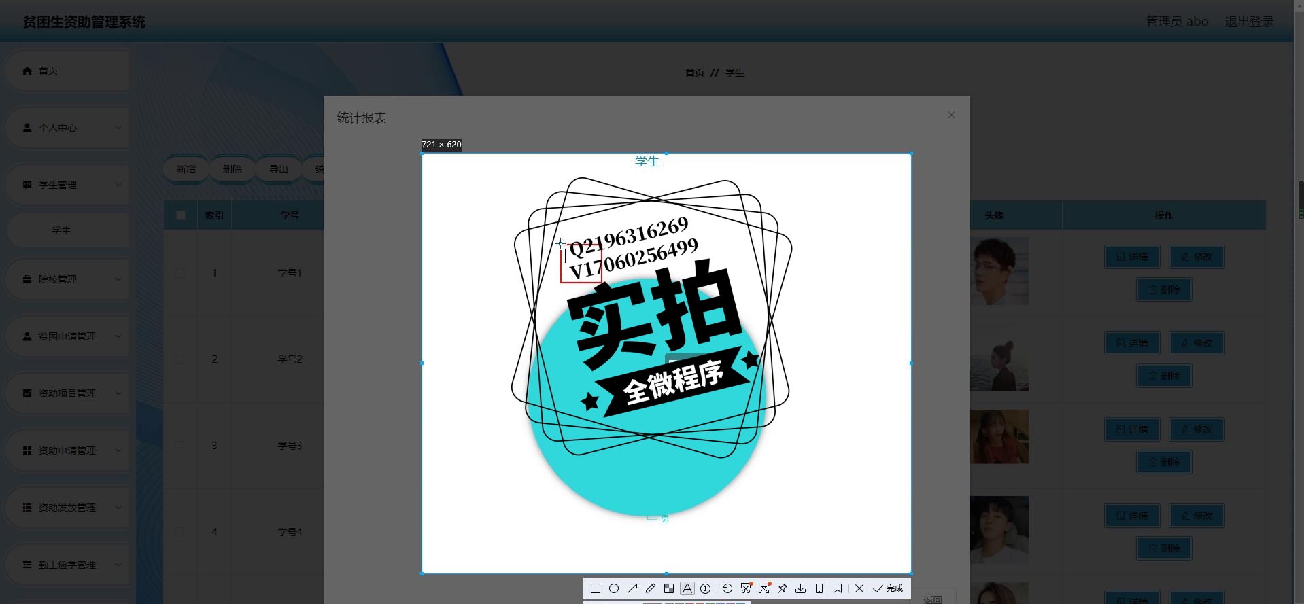
Task: Check the checkbox for row 学号1
Action: 179,273
